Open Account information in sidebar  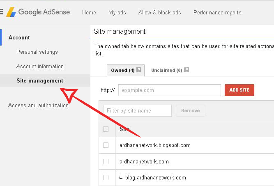pyautogui.click(x=40, y=67)
